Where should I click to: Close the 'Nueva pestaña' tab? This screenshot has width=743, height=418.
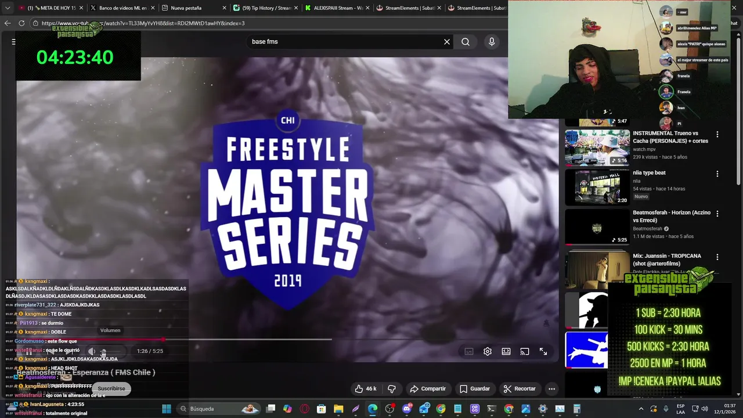[x=224, y=8]
